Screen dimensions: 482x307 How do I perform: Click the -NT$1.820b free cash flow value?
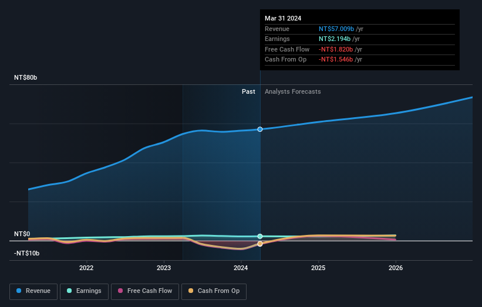click(336, 49)
